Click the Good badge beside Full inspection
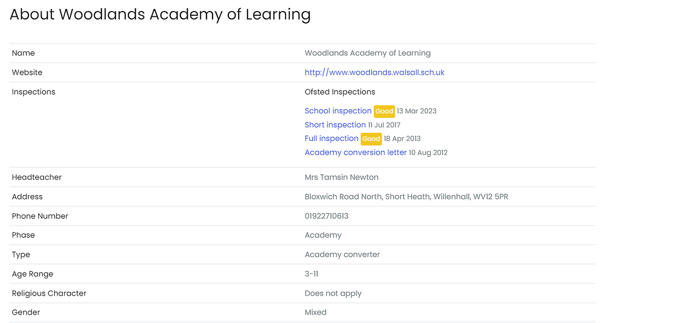 point(371,139)
